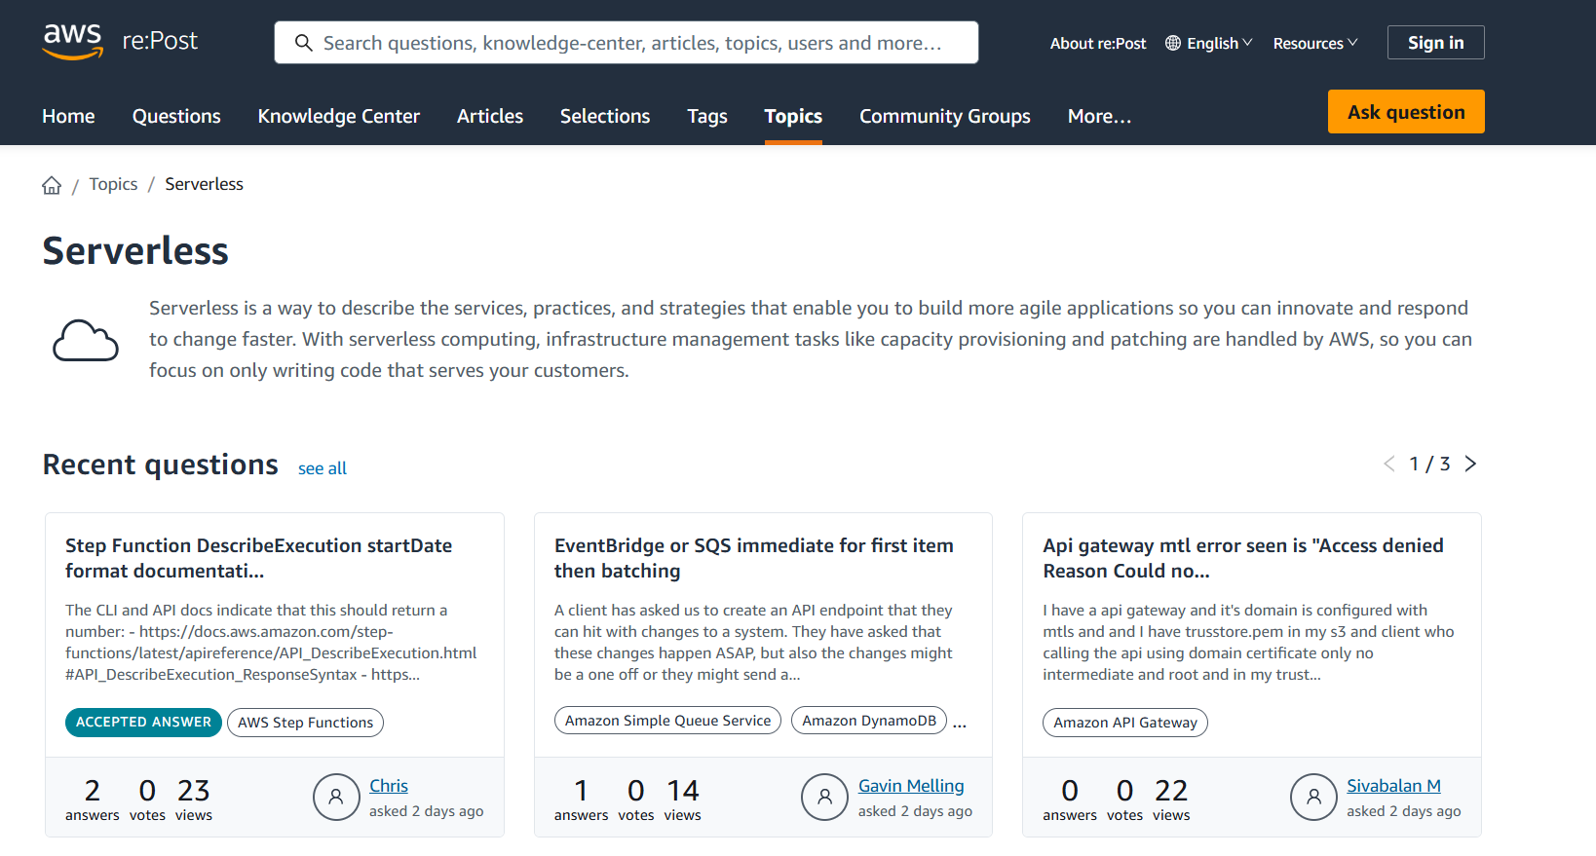This screenshot has width=1596, height=856.
Task: Click the AWS re:Post logo
Action: 119,41
